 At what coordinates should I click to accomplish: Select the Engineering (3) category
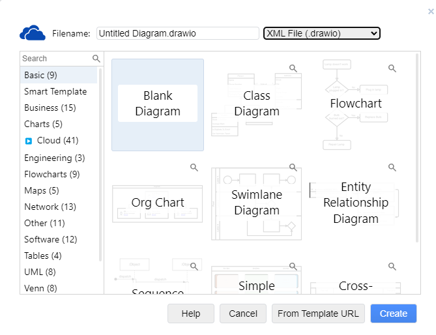click(x=59, y=158)
